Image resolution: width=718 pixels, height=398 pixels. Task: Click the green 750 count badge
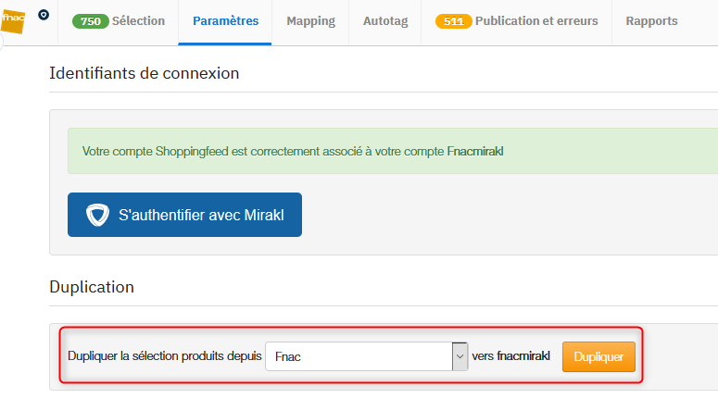pos(90,21)
